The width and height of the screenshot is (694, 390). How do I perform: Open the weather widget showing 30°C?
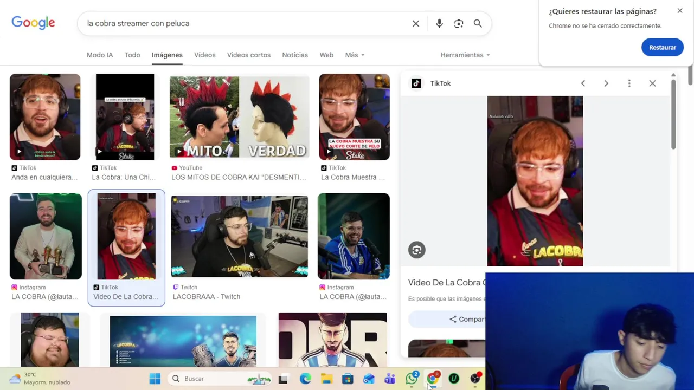click(40, 378)
